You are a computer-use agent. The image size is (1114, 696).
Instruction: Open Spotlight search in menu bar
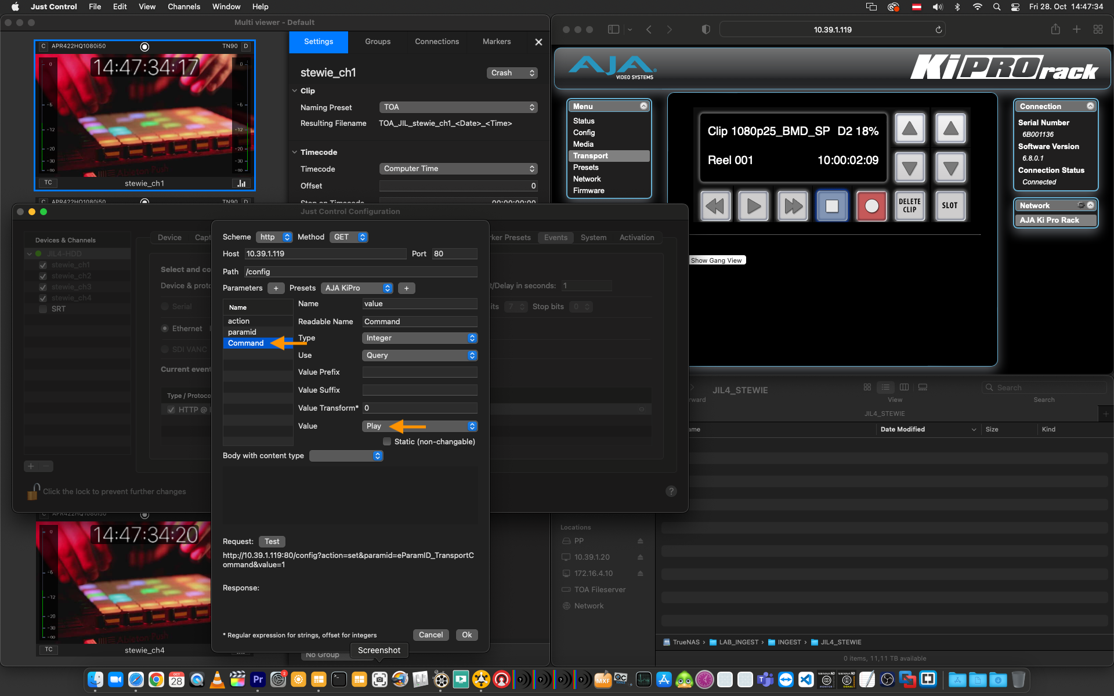pyautogui.click(x=997, y=7)
